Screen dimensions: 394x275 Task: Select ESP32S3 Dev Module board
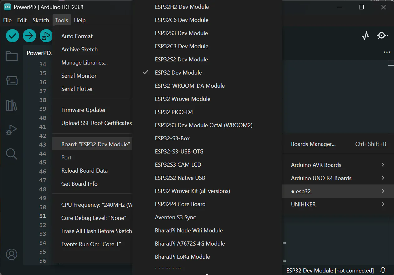click(x=207, y=33)
